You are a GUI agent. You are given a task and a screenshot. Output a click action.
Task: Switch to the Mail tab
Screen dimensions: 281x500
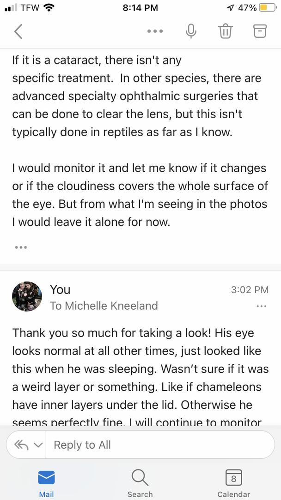[46, 483]
